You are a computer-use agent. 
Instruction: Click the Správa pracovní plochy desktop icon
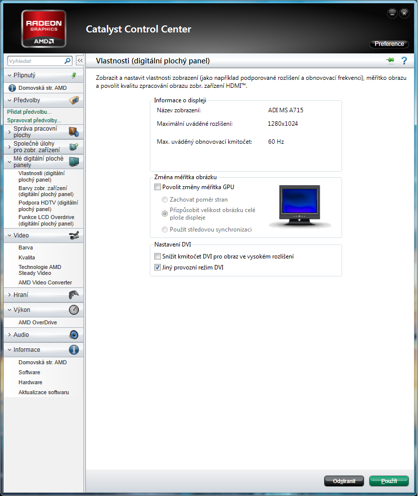[74, 132]
